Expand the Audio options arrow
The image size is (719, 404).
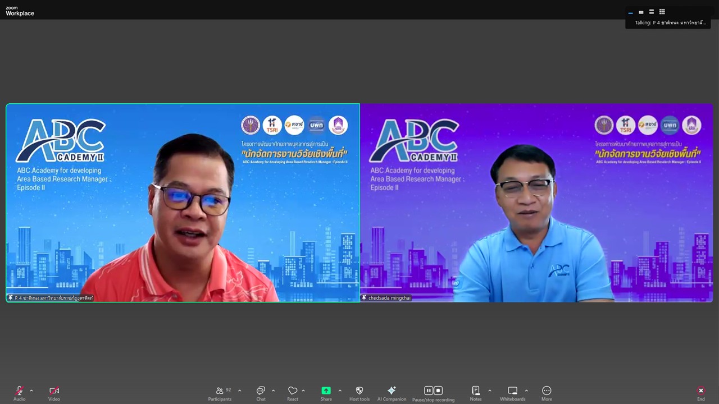(31, 391)
